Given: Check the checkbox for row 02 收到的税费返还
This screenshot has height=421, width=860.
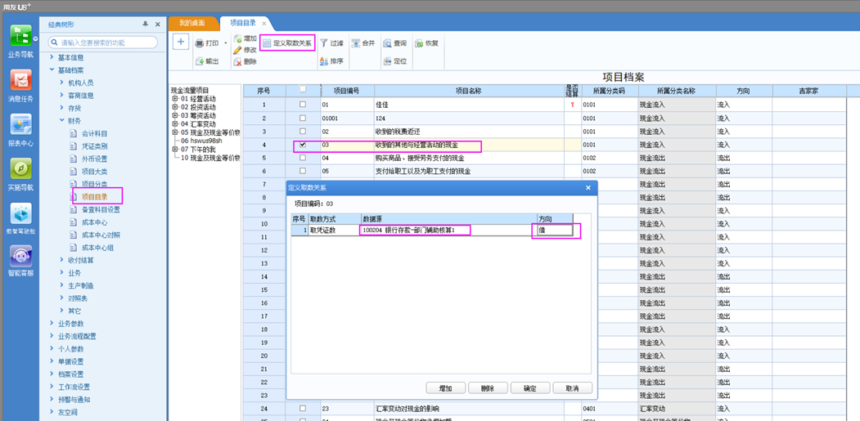Looking at the screenshot, I should [x=303, y=131].
